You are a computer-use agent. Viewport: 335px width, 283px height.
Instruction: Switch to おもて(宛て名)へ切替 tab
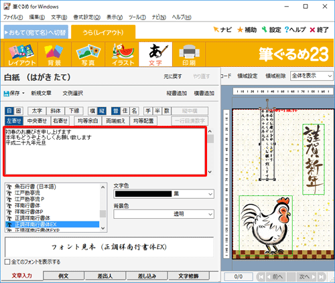pos(36,33)
